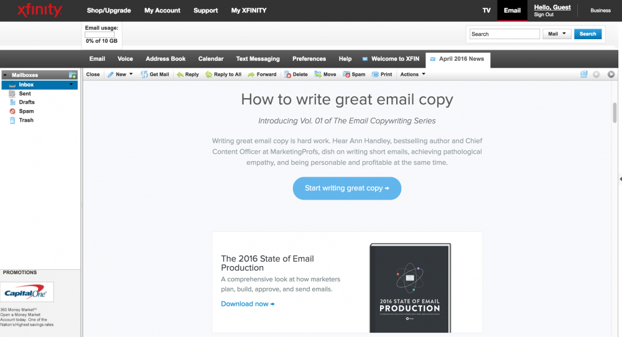Click the Move envelope icon
622x337 pixels.
318,74
